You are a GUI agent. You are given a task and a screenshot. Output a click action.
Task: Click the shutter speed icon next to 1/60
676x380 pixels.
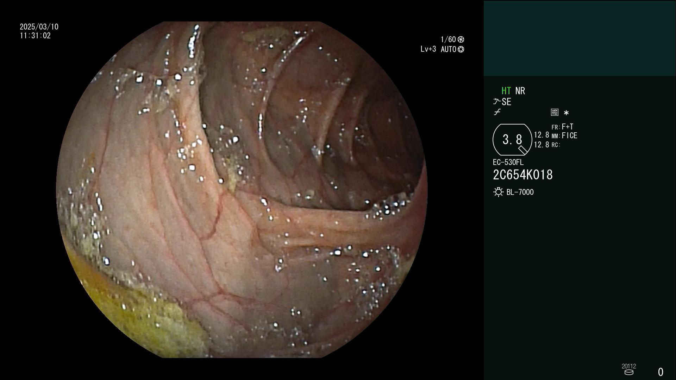point(461,39)
